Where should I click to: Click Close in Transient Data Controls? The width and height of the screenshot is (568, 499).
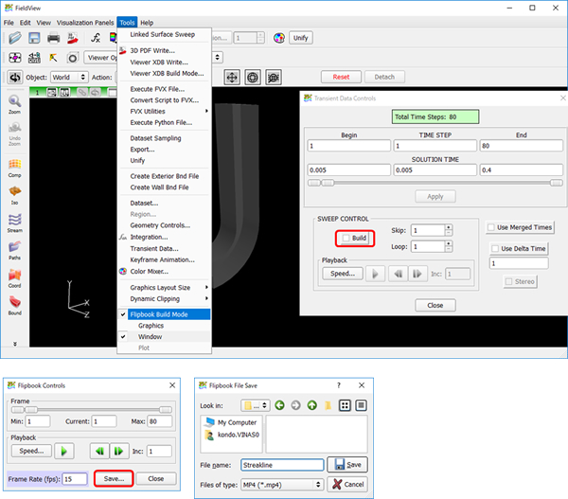435,305
